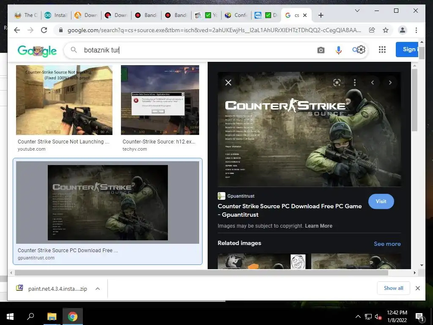
Task: Start voice search with microphone
Action: click(x=339, y=50)
